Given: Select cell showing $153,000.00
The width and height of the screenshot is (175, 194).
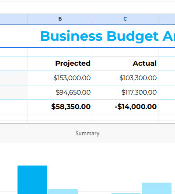Looking at the screenshot, I should coord(60,78).
